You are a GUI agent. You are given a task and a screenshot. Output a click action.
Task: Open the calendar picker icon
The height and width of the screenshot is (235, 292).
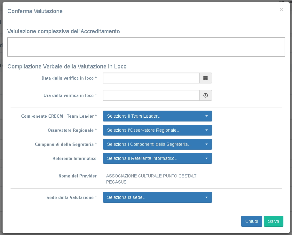206,78
